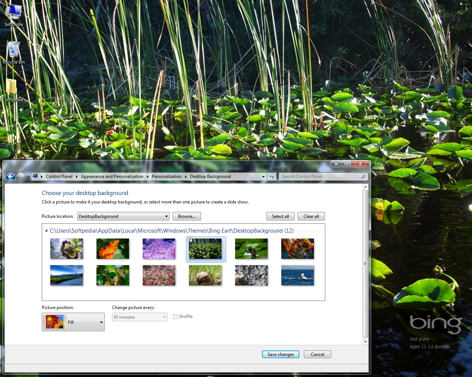Click the Select all button
The height and width of the screenshot is (377, 472).
click(281, 216)
